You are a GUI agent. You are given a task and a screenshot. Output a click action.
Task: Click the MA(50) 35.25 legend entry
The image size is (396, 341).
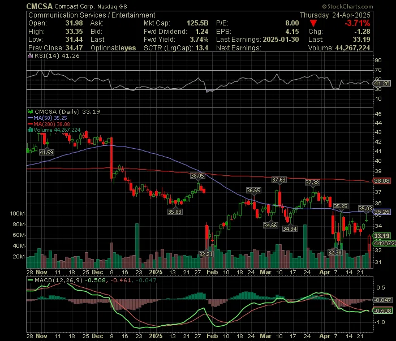point(47,118)
